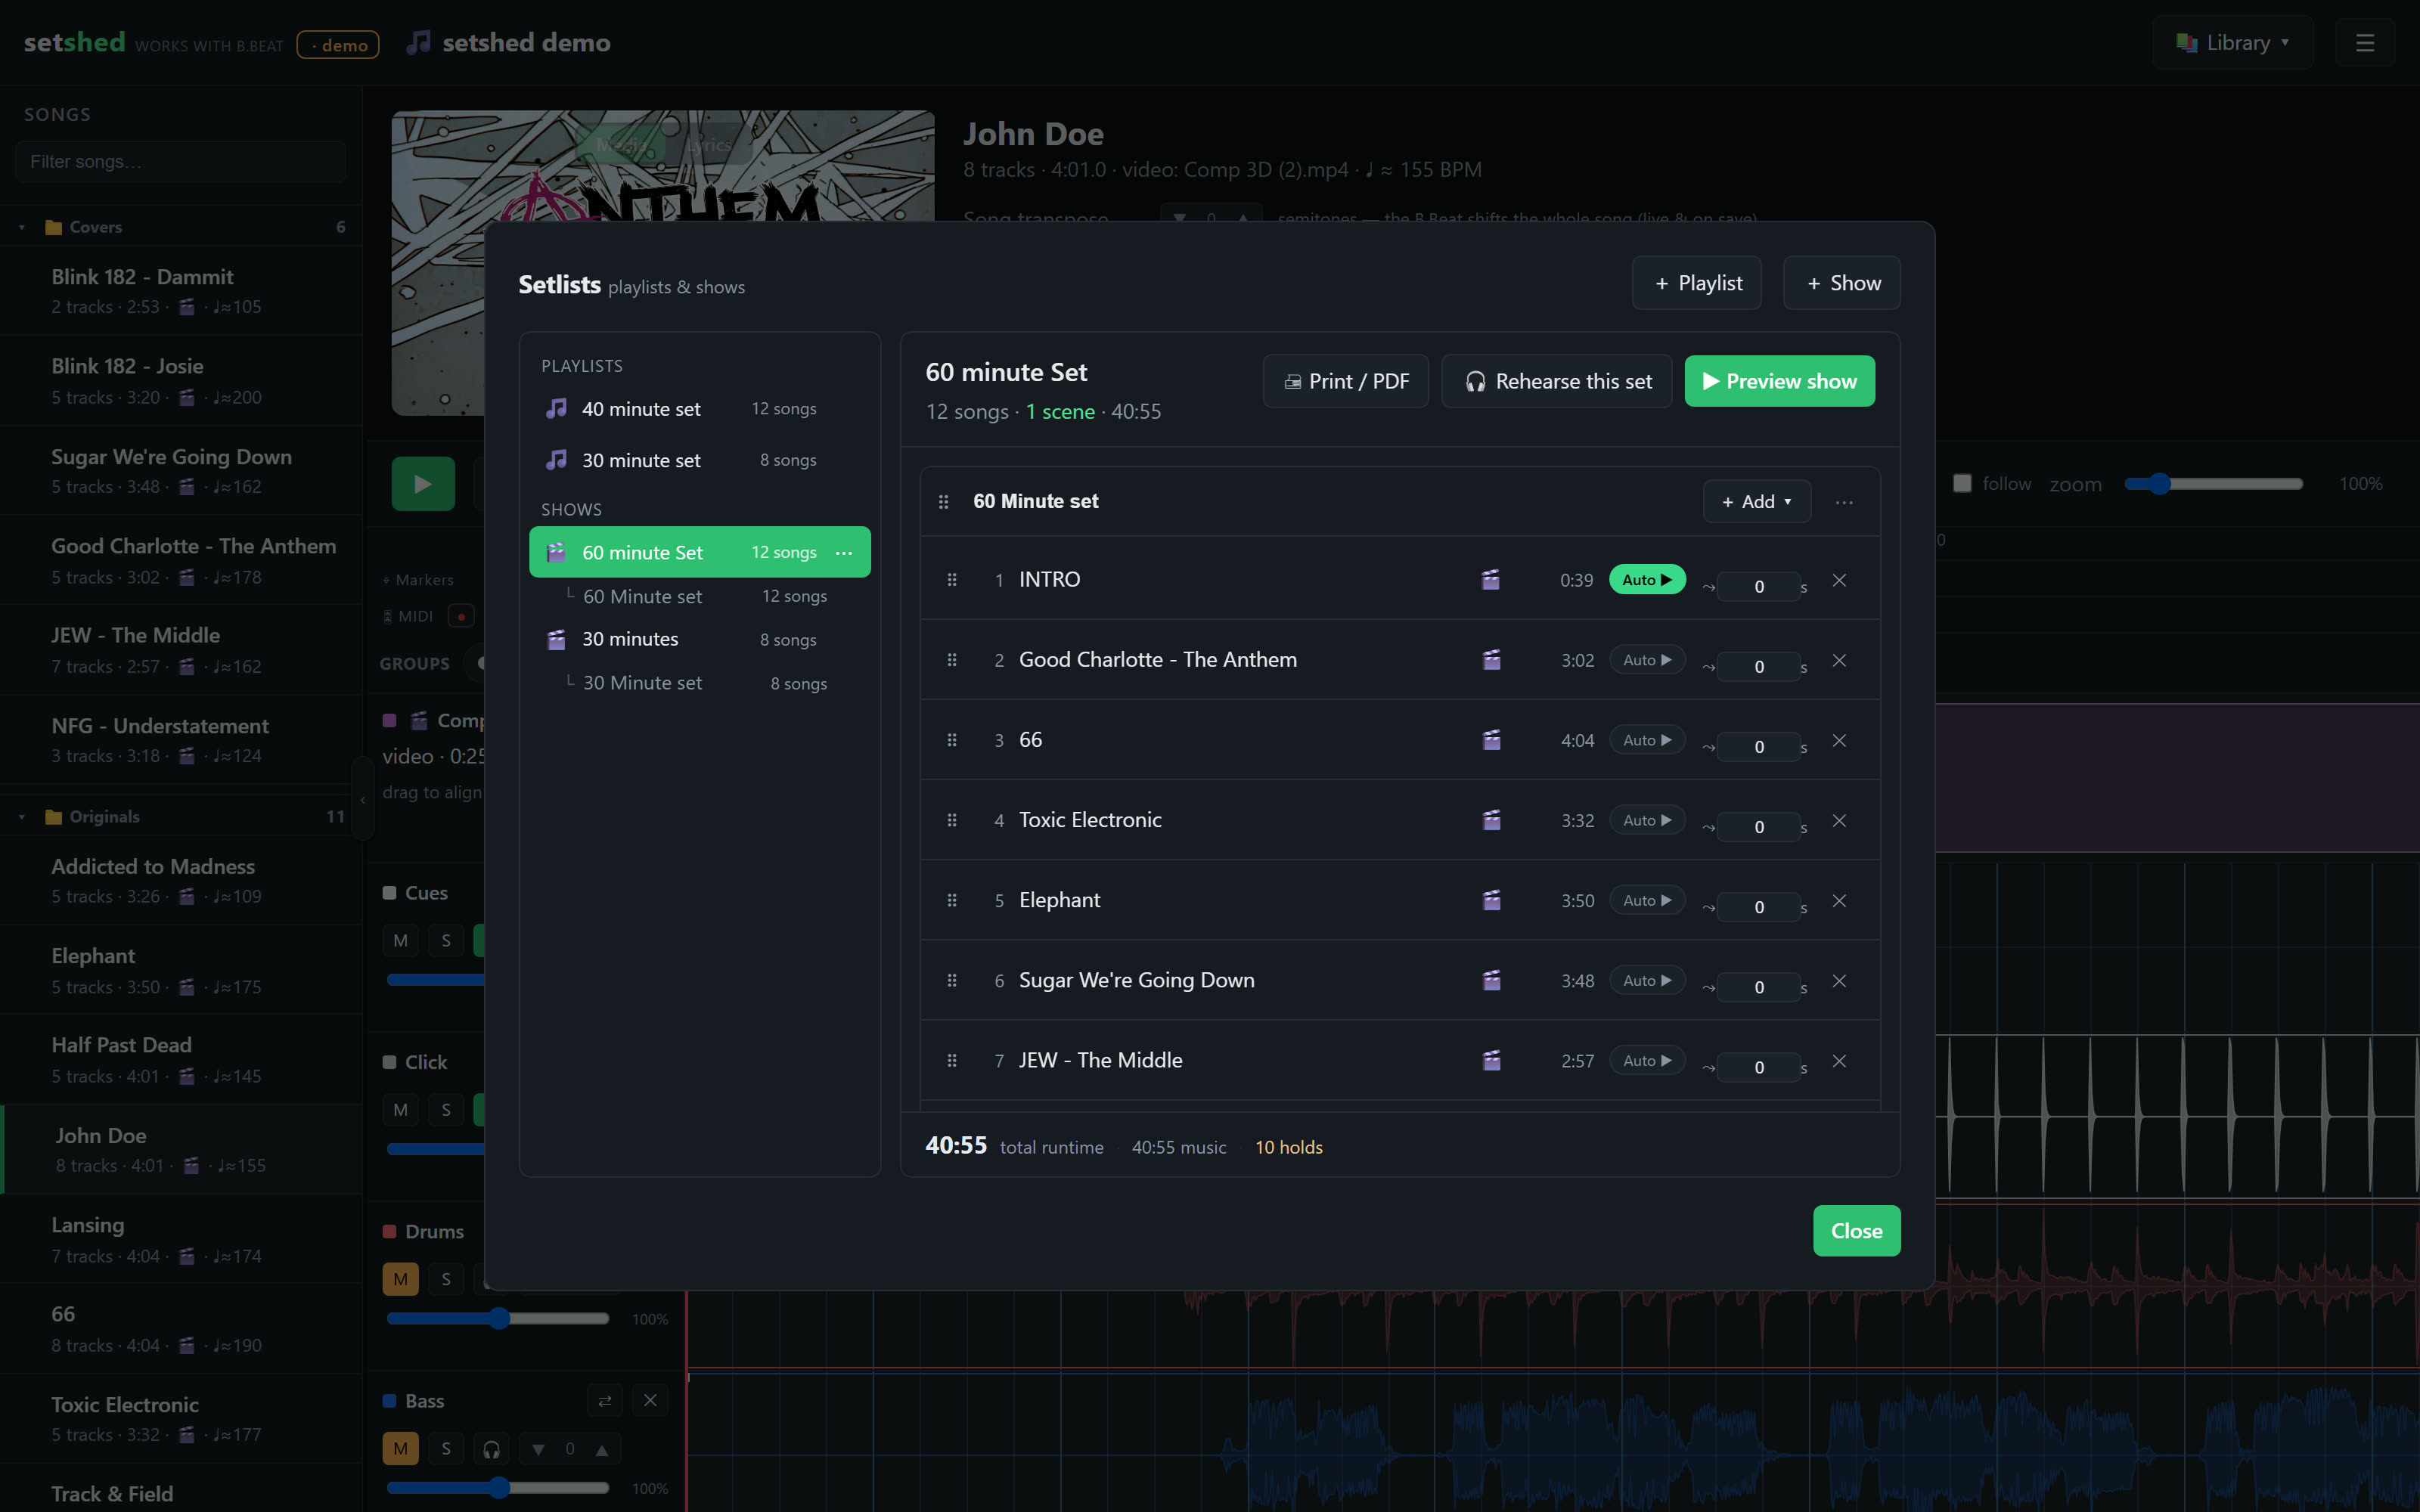Remove INTRO from the set

coord(1839,580)
